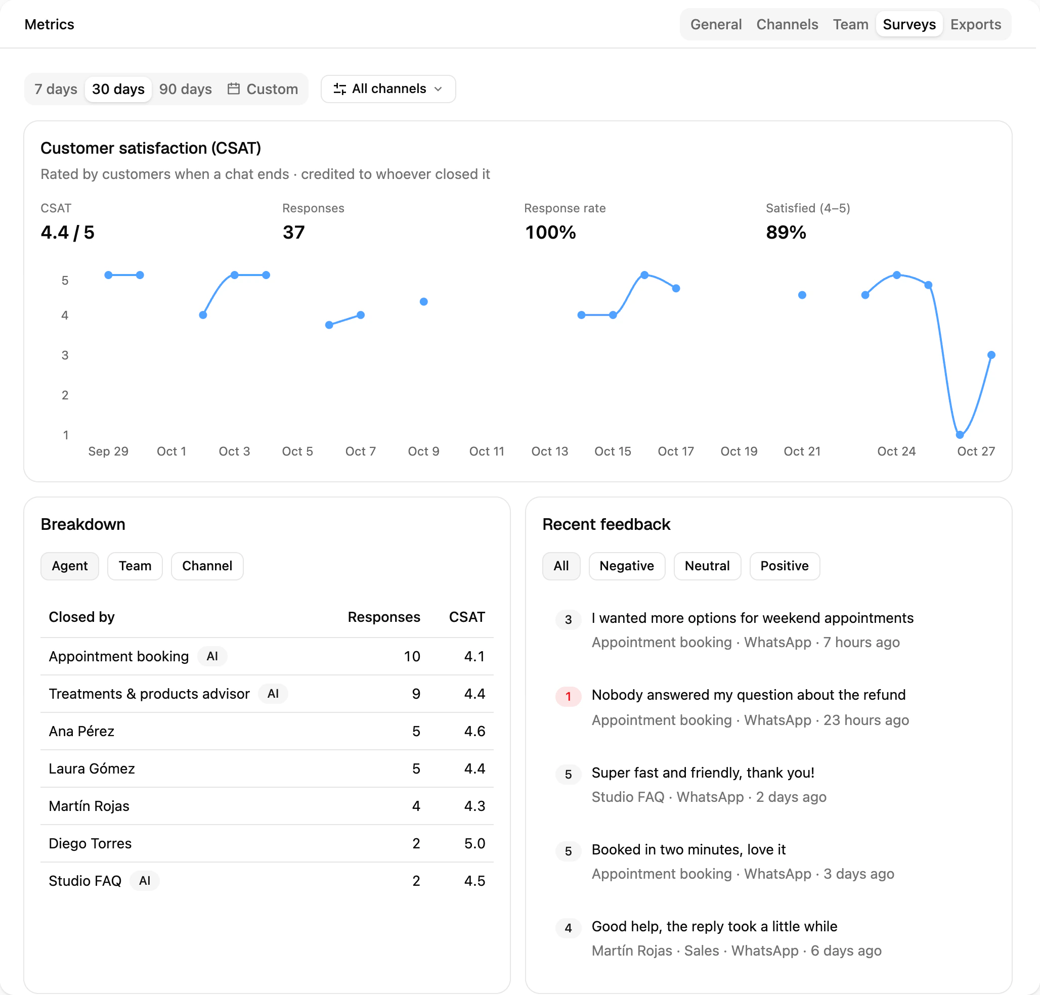1040x995 pixels.
Task: Click the Satisfied value 89%
Action: [x=786, y=232]
